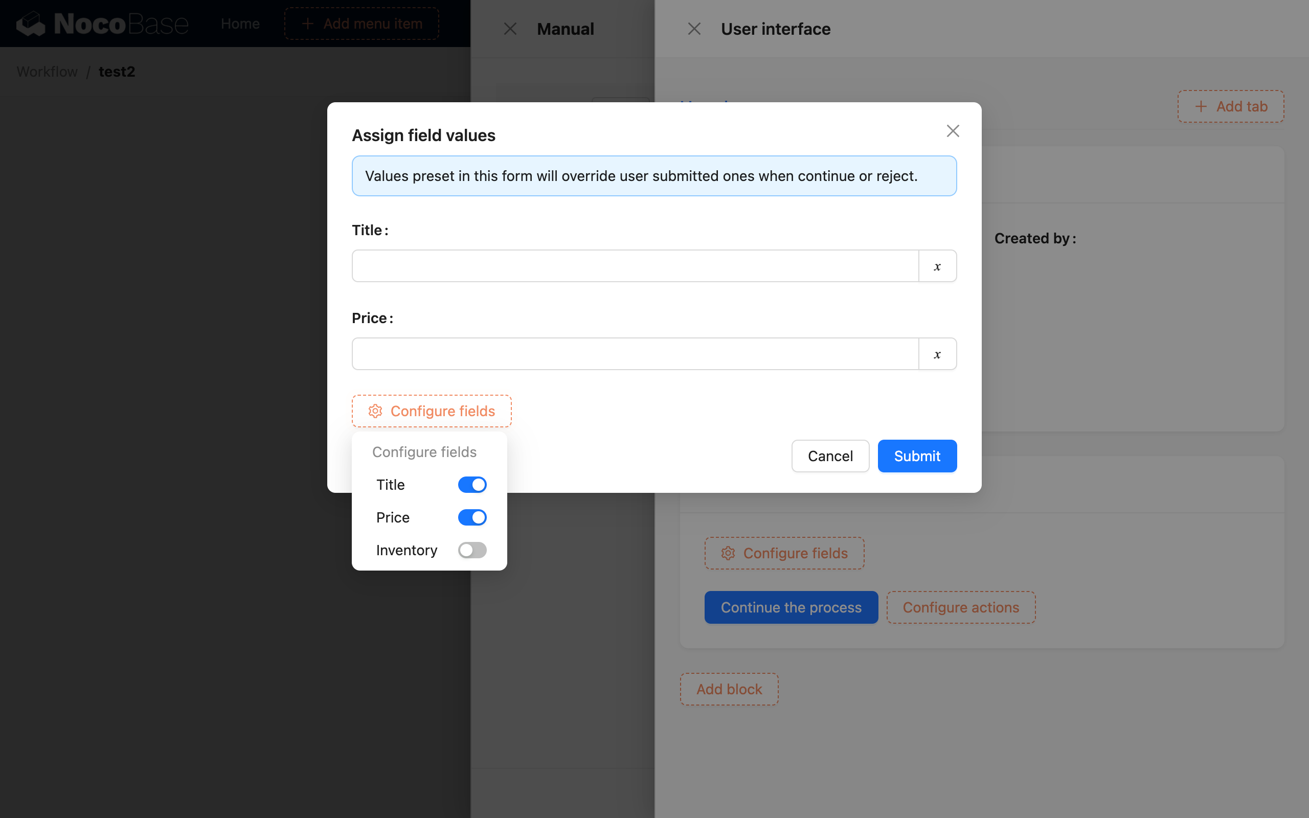1309x818 pixels.
Task: Click Configure actions
Action: (961, 607)
